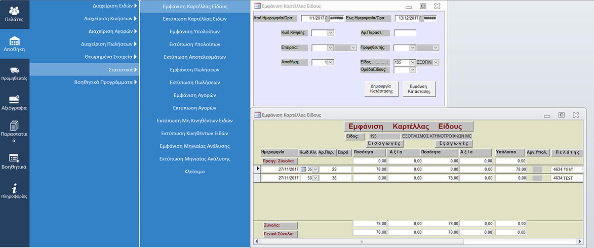594x248 pixels.
Task: Expand the ΟμάδαΕίδους dropdown
Action: (412, 70)
